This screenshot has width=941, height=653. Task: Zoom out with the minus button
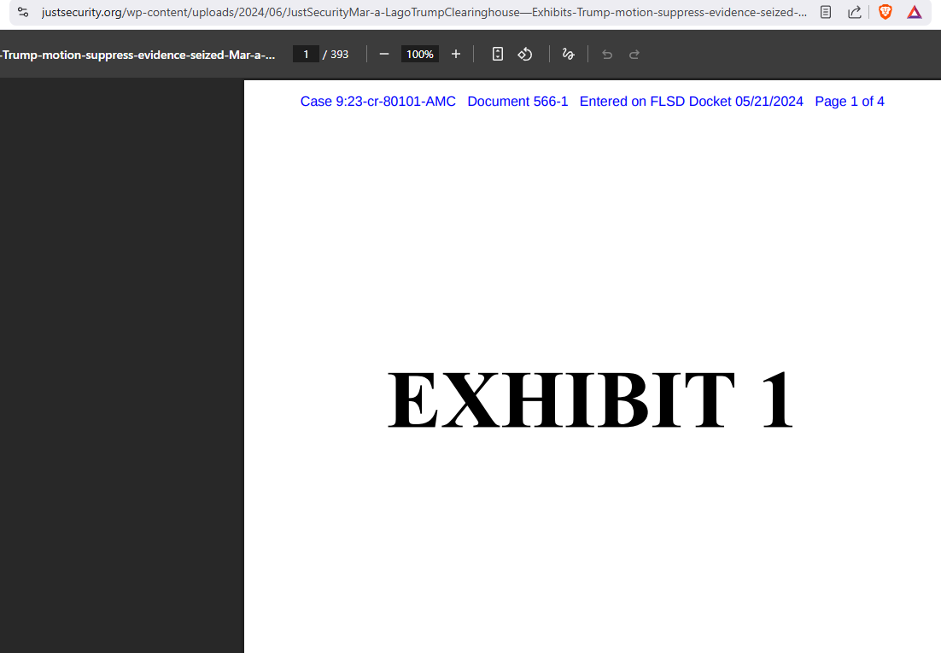(x=384, y=55)
